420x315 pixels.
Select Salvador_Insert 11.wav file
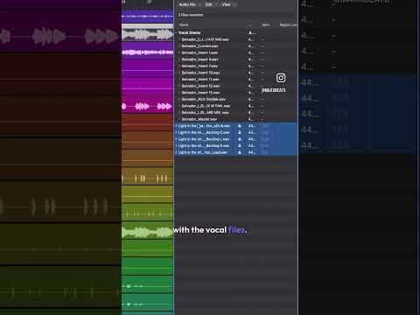click(x=200, y=80)
